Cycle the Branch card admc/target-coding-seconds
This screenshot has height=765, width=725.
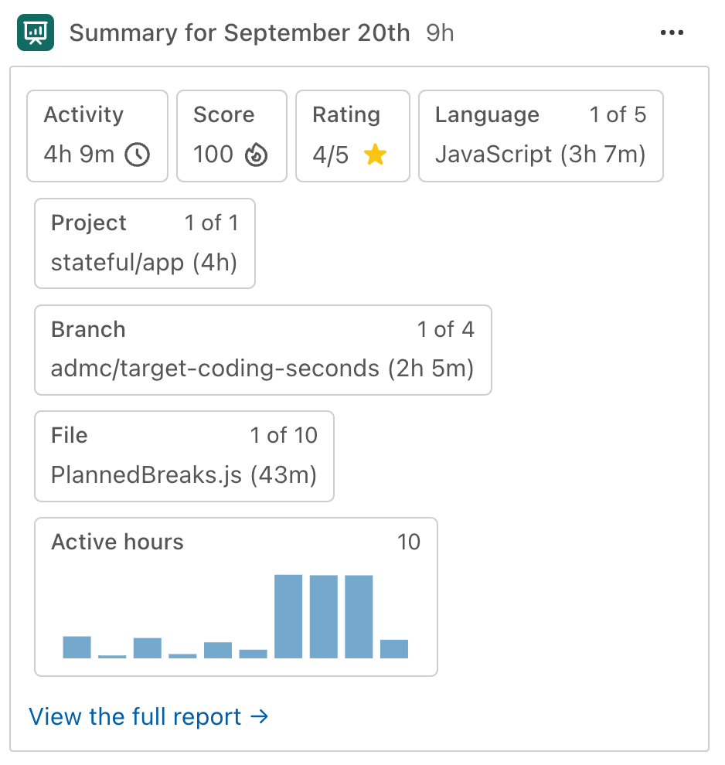[263, 350]
